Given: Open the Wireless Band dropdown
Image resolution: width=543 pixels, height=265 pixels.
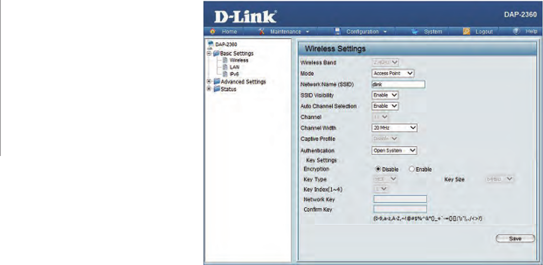Looking at the screenshot, I should pyautogui.click(x=385, y=62).
